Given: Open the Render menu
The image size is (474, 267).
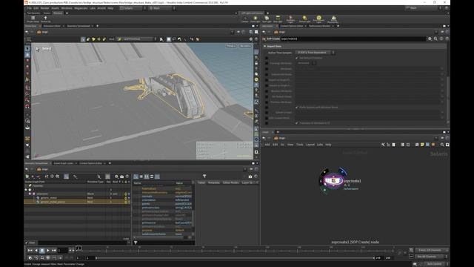Looking at the screenshot, I should click(x=44, y=8).
